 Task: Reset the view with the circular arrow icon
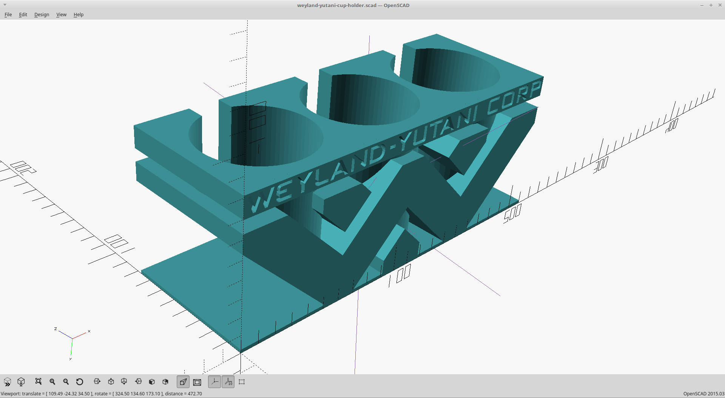tap(80, 382)
